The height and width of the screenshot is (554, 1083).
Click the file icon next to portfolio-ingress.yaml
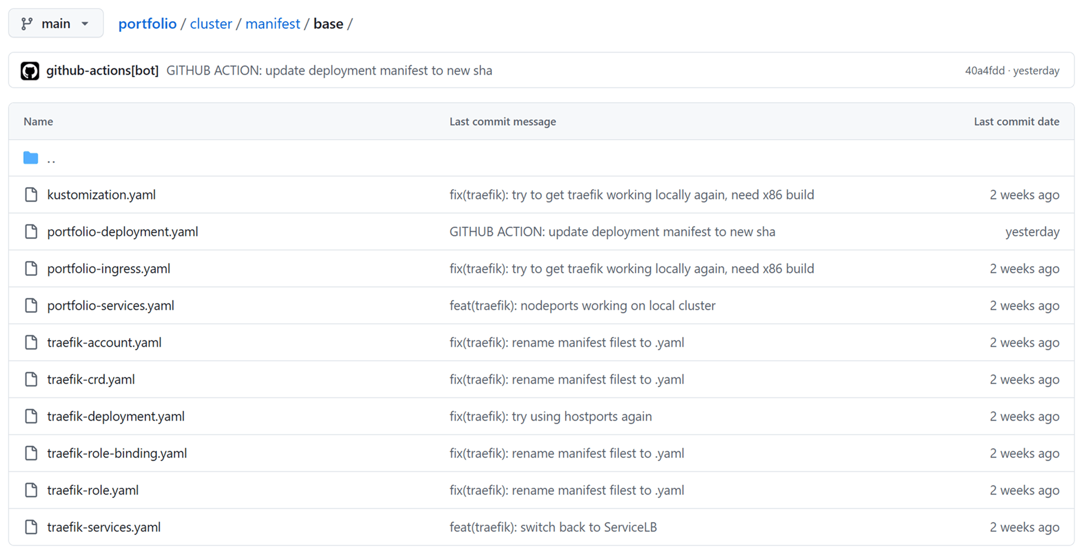click(31, 268)
